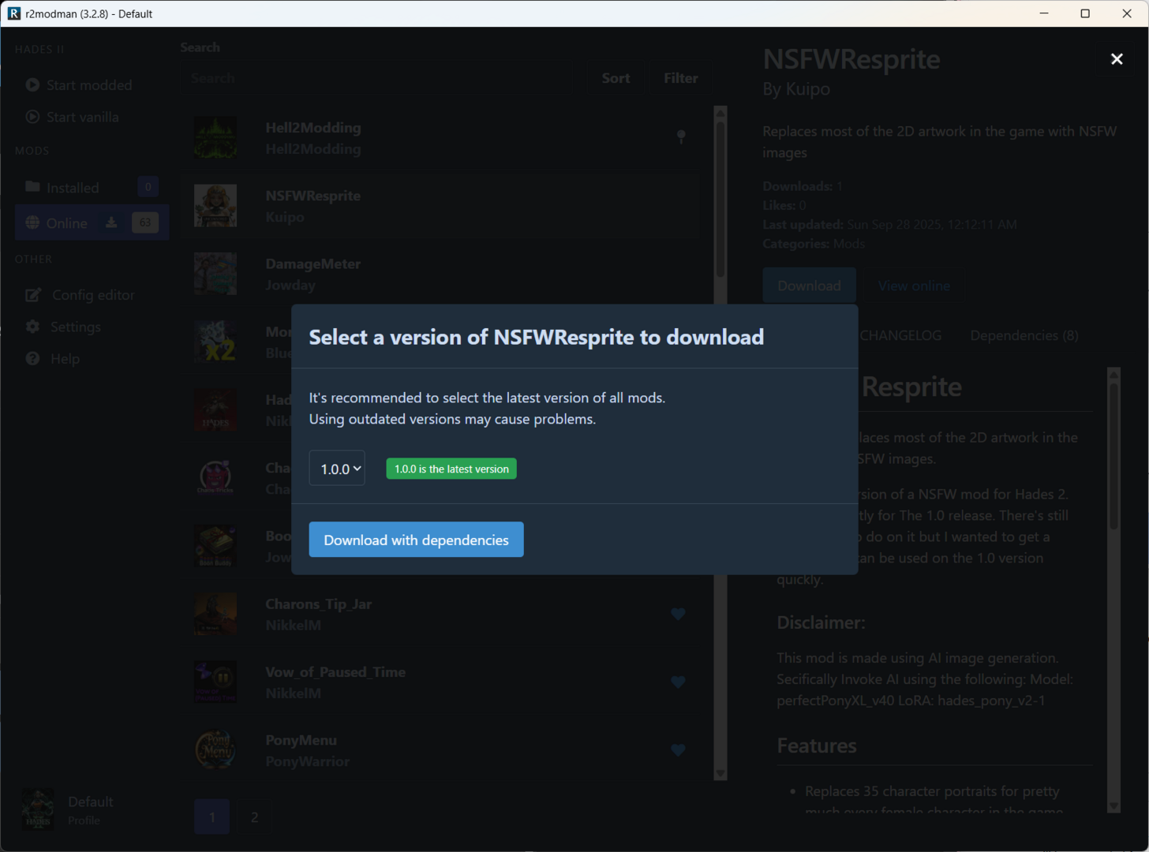This screenshot has width=1149, height=852.
Task: Click the Start modded play icon
Action: click(32, 84)
